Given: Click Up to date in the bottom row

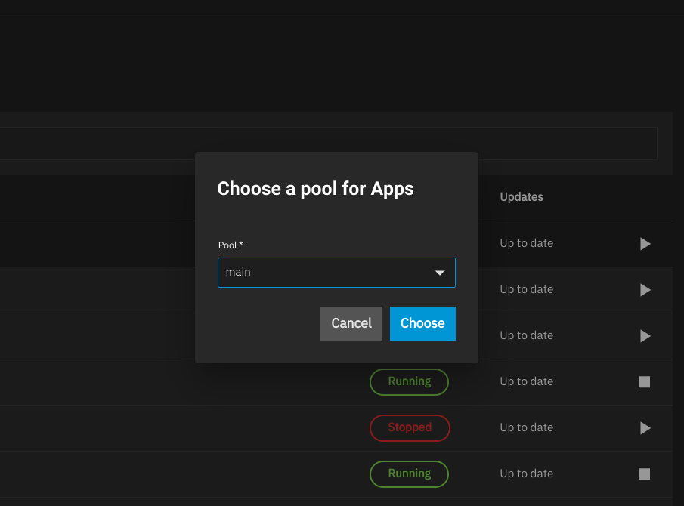Looking at the screenshot, I should pos(526,474).
